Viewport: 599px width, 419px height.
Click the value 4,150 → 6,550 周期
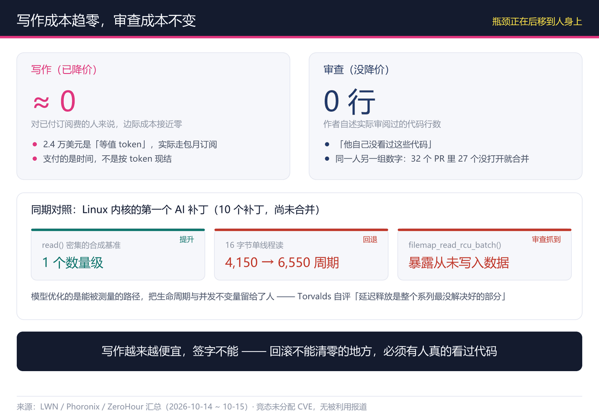[282, 263]
